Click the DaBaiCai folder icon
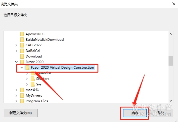The width and height of the screenshot is (178, 122). 22,51
